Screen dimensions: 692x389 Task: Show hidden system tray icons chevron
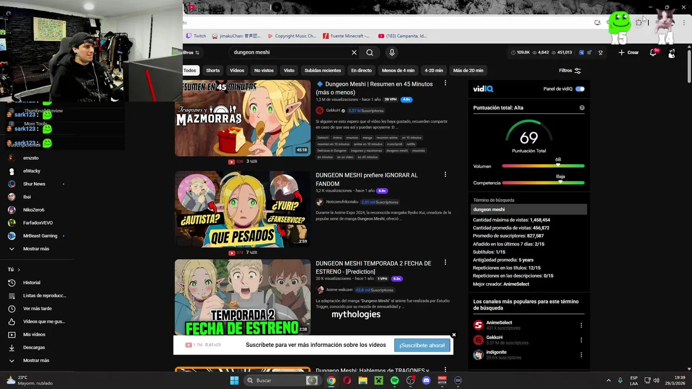point(608,380)
